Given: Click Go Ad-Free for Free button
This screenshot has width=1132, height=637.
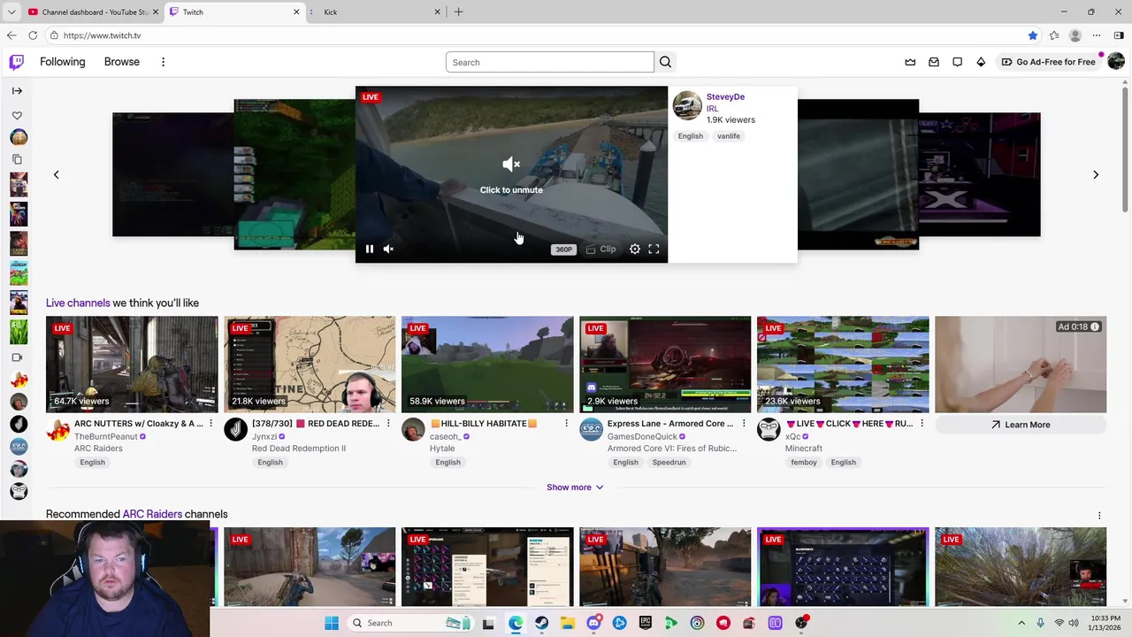Looking at the screenshot, I should (x=1049, y=62).
